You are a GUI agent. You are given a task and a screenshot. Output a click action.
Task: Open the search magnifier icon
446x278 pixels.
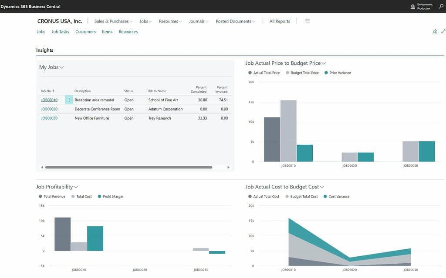coord(441,6)
